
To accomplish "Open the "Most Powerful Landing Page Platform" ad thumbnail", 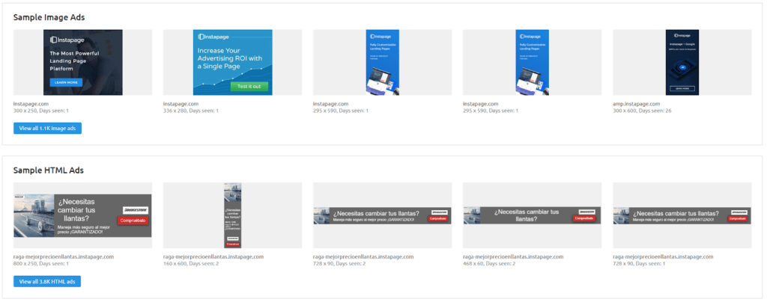I will point(82,62).
